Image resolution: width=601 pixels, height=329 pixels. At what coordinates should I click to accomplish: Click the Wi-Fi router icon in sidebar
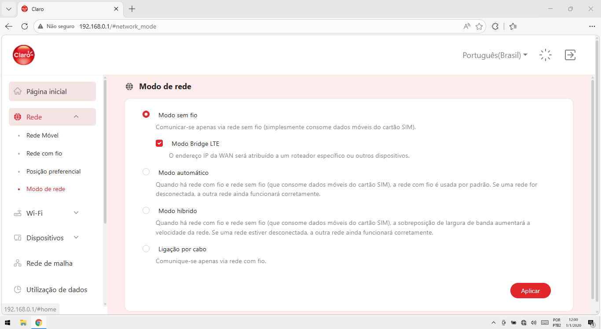(18, 213)
